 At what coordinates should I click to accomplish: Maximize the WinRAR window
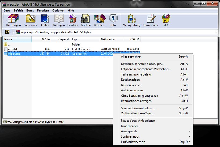pos(203,3)
